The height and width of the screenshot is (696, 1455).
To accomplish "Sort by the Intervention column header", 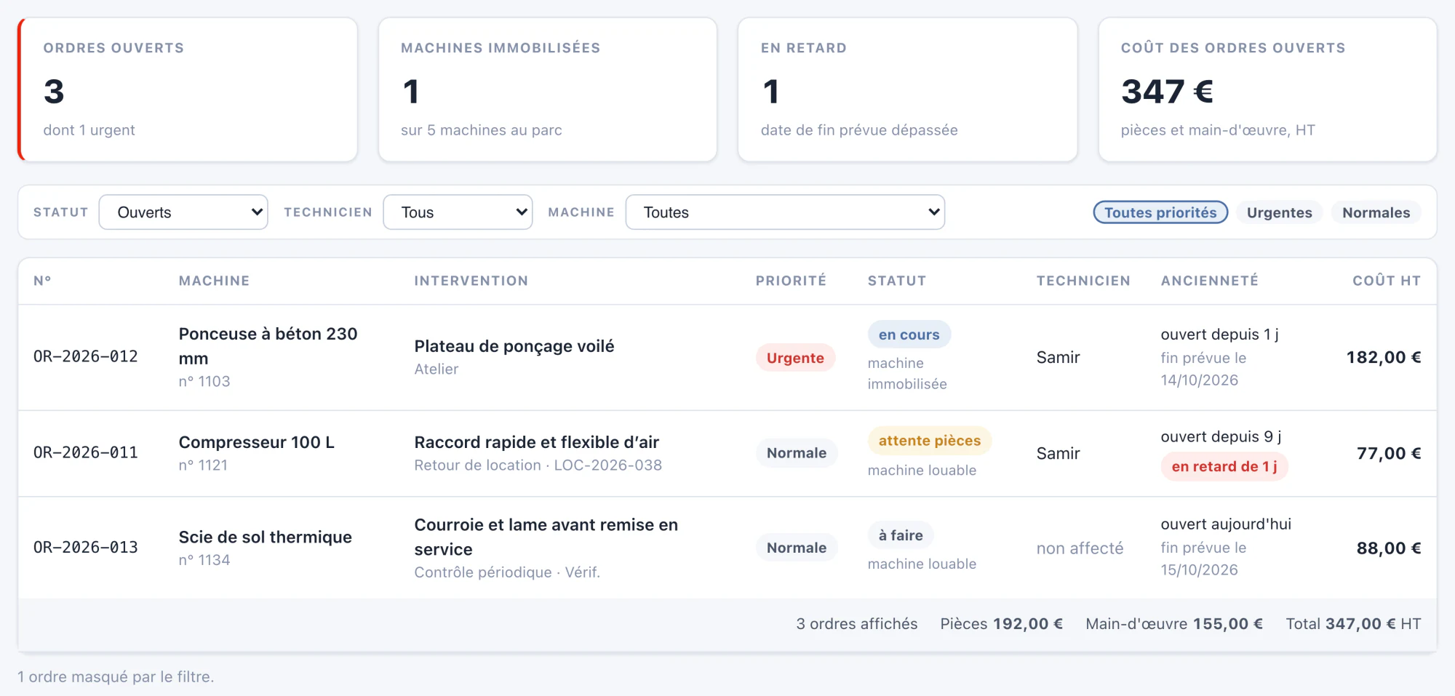I will (471, 281).
